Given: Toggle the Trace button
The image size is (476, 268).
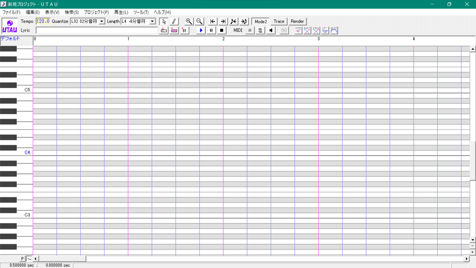Looking at the screenshot, I should click(x=279, y=21).
